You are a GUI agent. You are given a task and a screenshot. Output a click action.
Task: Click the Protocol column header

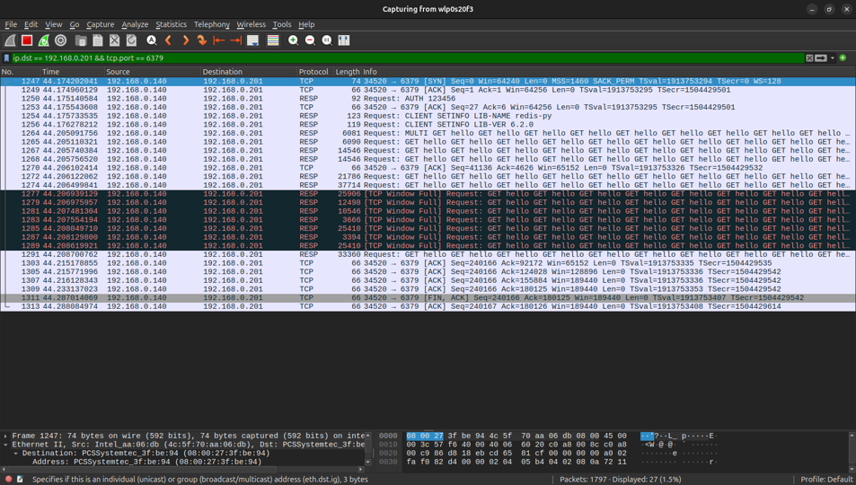pyautogui.click(x=313, y=72)
